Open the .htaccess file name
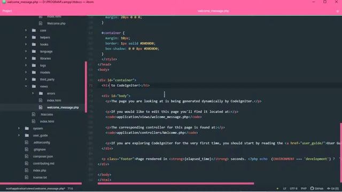Image resolution: width=342 pixels, height=192 pixels. pos(46,114)
